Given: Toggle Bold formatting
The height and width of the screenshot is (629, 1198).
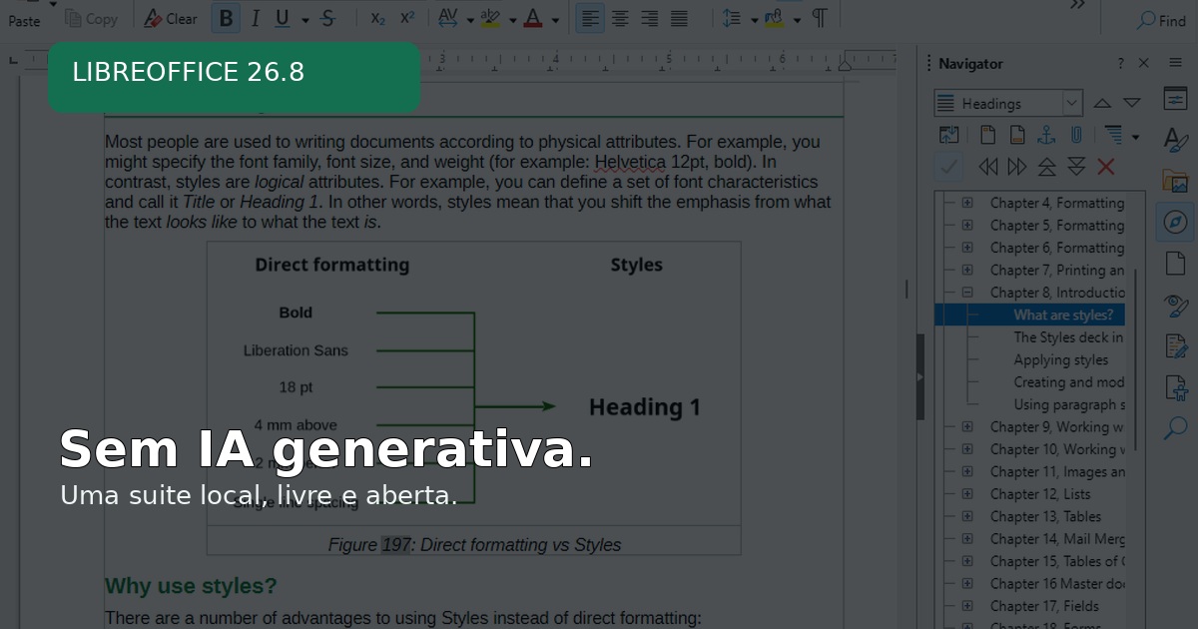Looking at the screenshot, I should coord(227,18).
